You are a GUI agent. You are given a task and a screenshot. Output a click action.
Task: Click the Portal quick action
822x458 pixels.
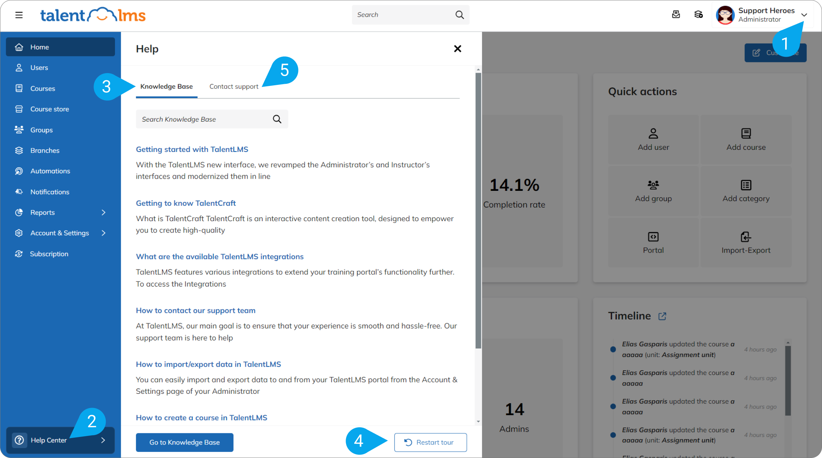click(653, 243)
